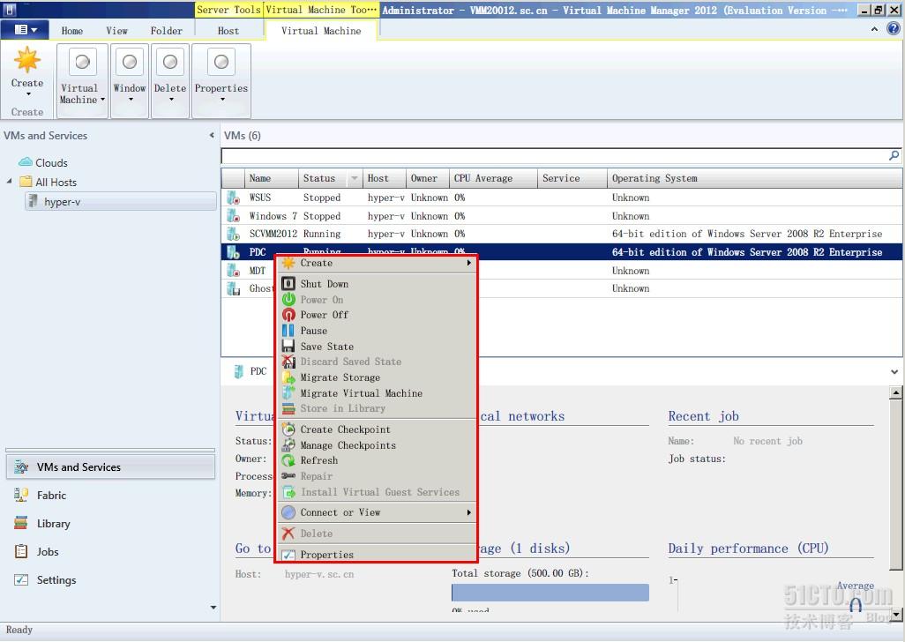Click the total storage usage bar
This screenshot has height=642, width=905.
click(550, 593)
